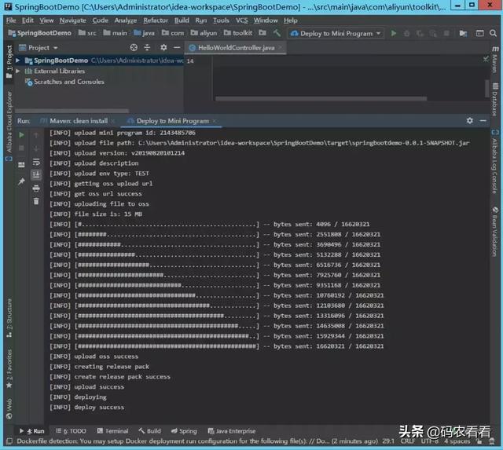Image resolution: width=503 pixels, height=450 pixels.
Task: Open the Run/Debug configuration dropdown
Action: click(336, 33)
